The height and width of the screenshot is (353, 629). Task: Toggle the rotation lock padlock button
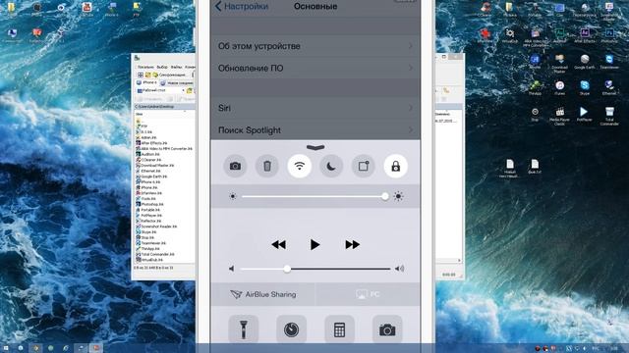[395, 166]
